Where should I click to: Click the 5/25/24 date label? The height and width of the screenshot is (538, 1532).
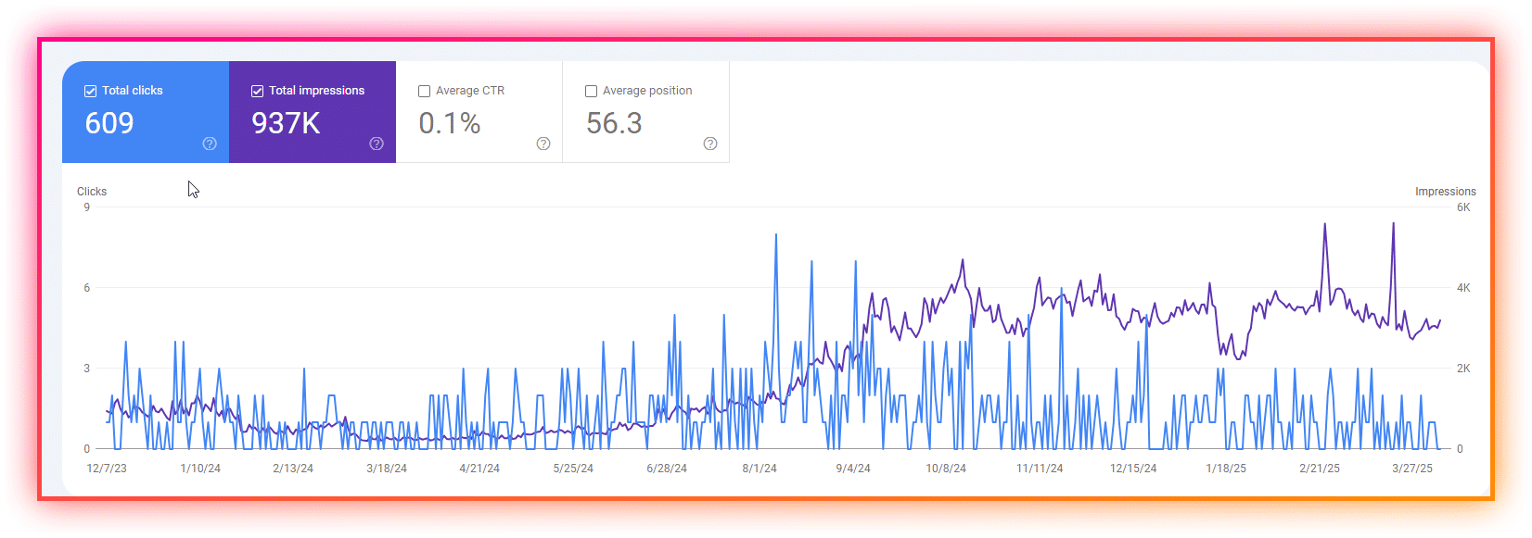pos(573,469)
